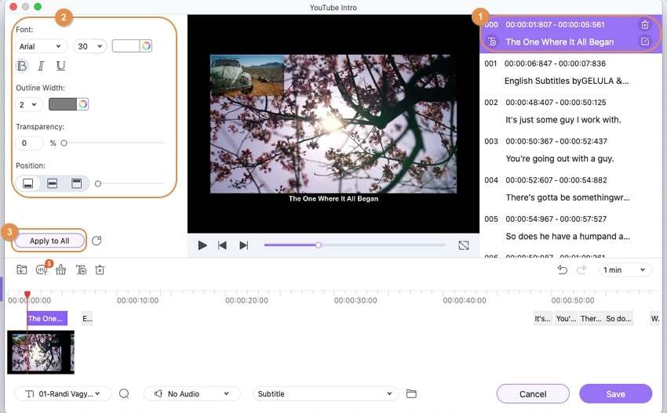Select subtitle 002 It's just some guy I work with

tap(570, 111)
